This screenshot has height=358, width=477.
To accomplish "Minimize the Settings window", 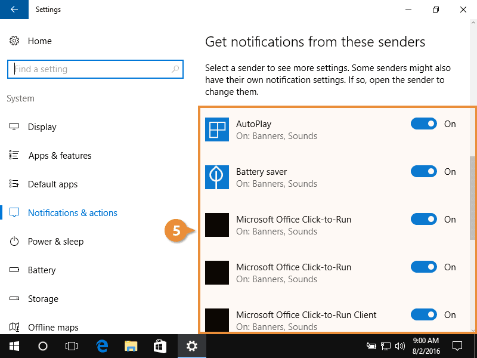I will pyautogui.click(x=408, y=10).
